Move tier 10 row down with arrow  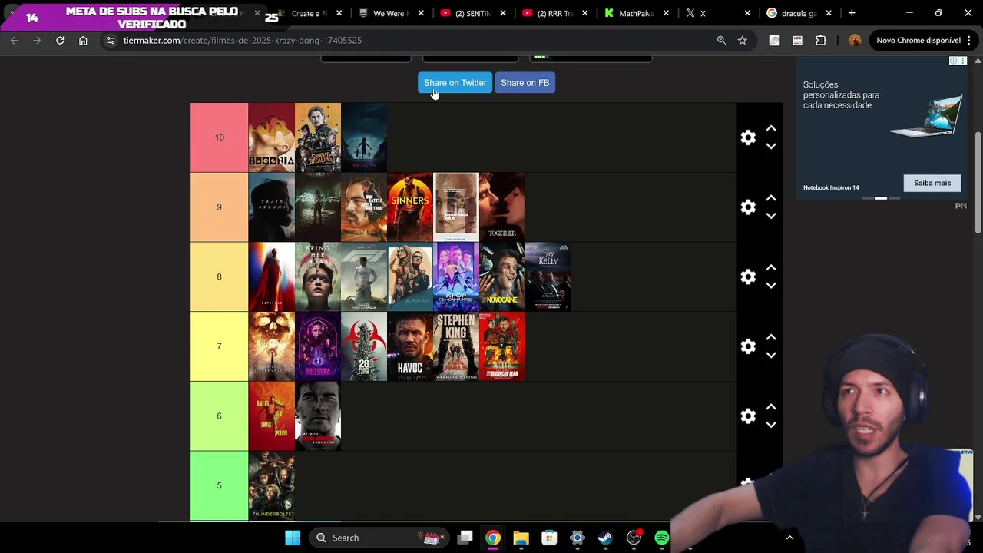click(771, 146)
